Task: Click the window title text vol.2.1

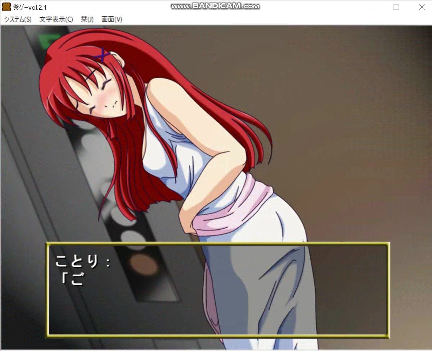Action: [x=30, y=7]
